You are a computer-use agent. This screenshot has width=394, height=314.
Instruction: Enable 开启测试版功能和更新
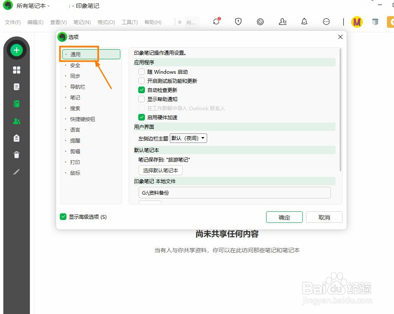coord(141,80)
